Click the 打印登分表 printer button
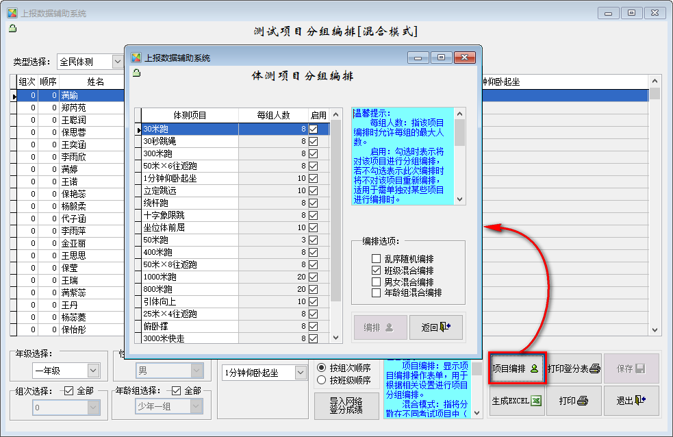Image resolution: width=673 pixels, height=437 pixels. [574, 368]
